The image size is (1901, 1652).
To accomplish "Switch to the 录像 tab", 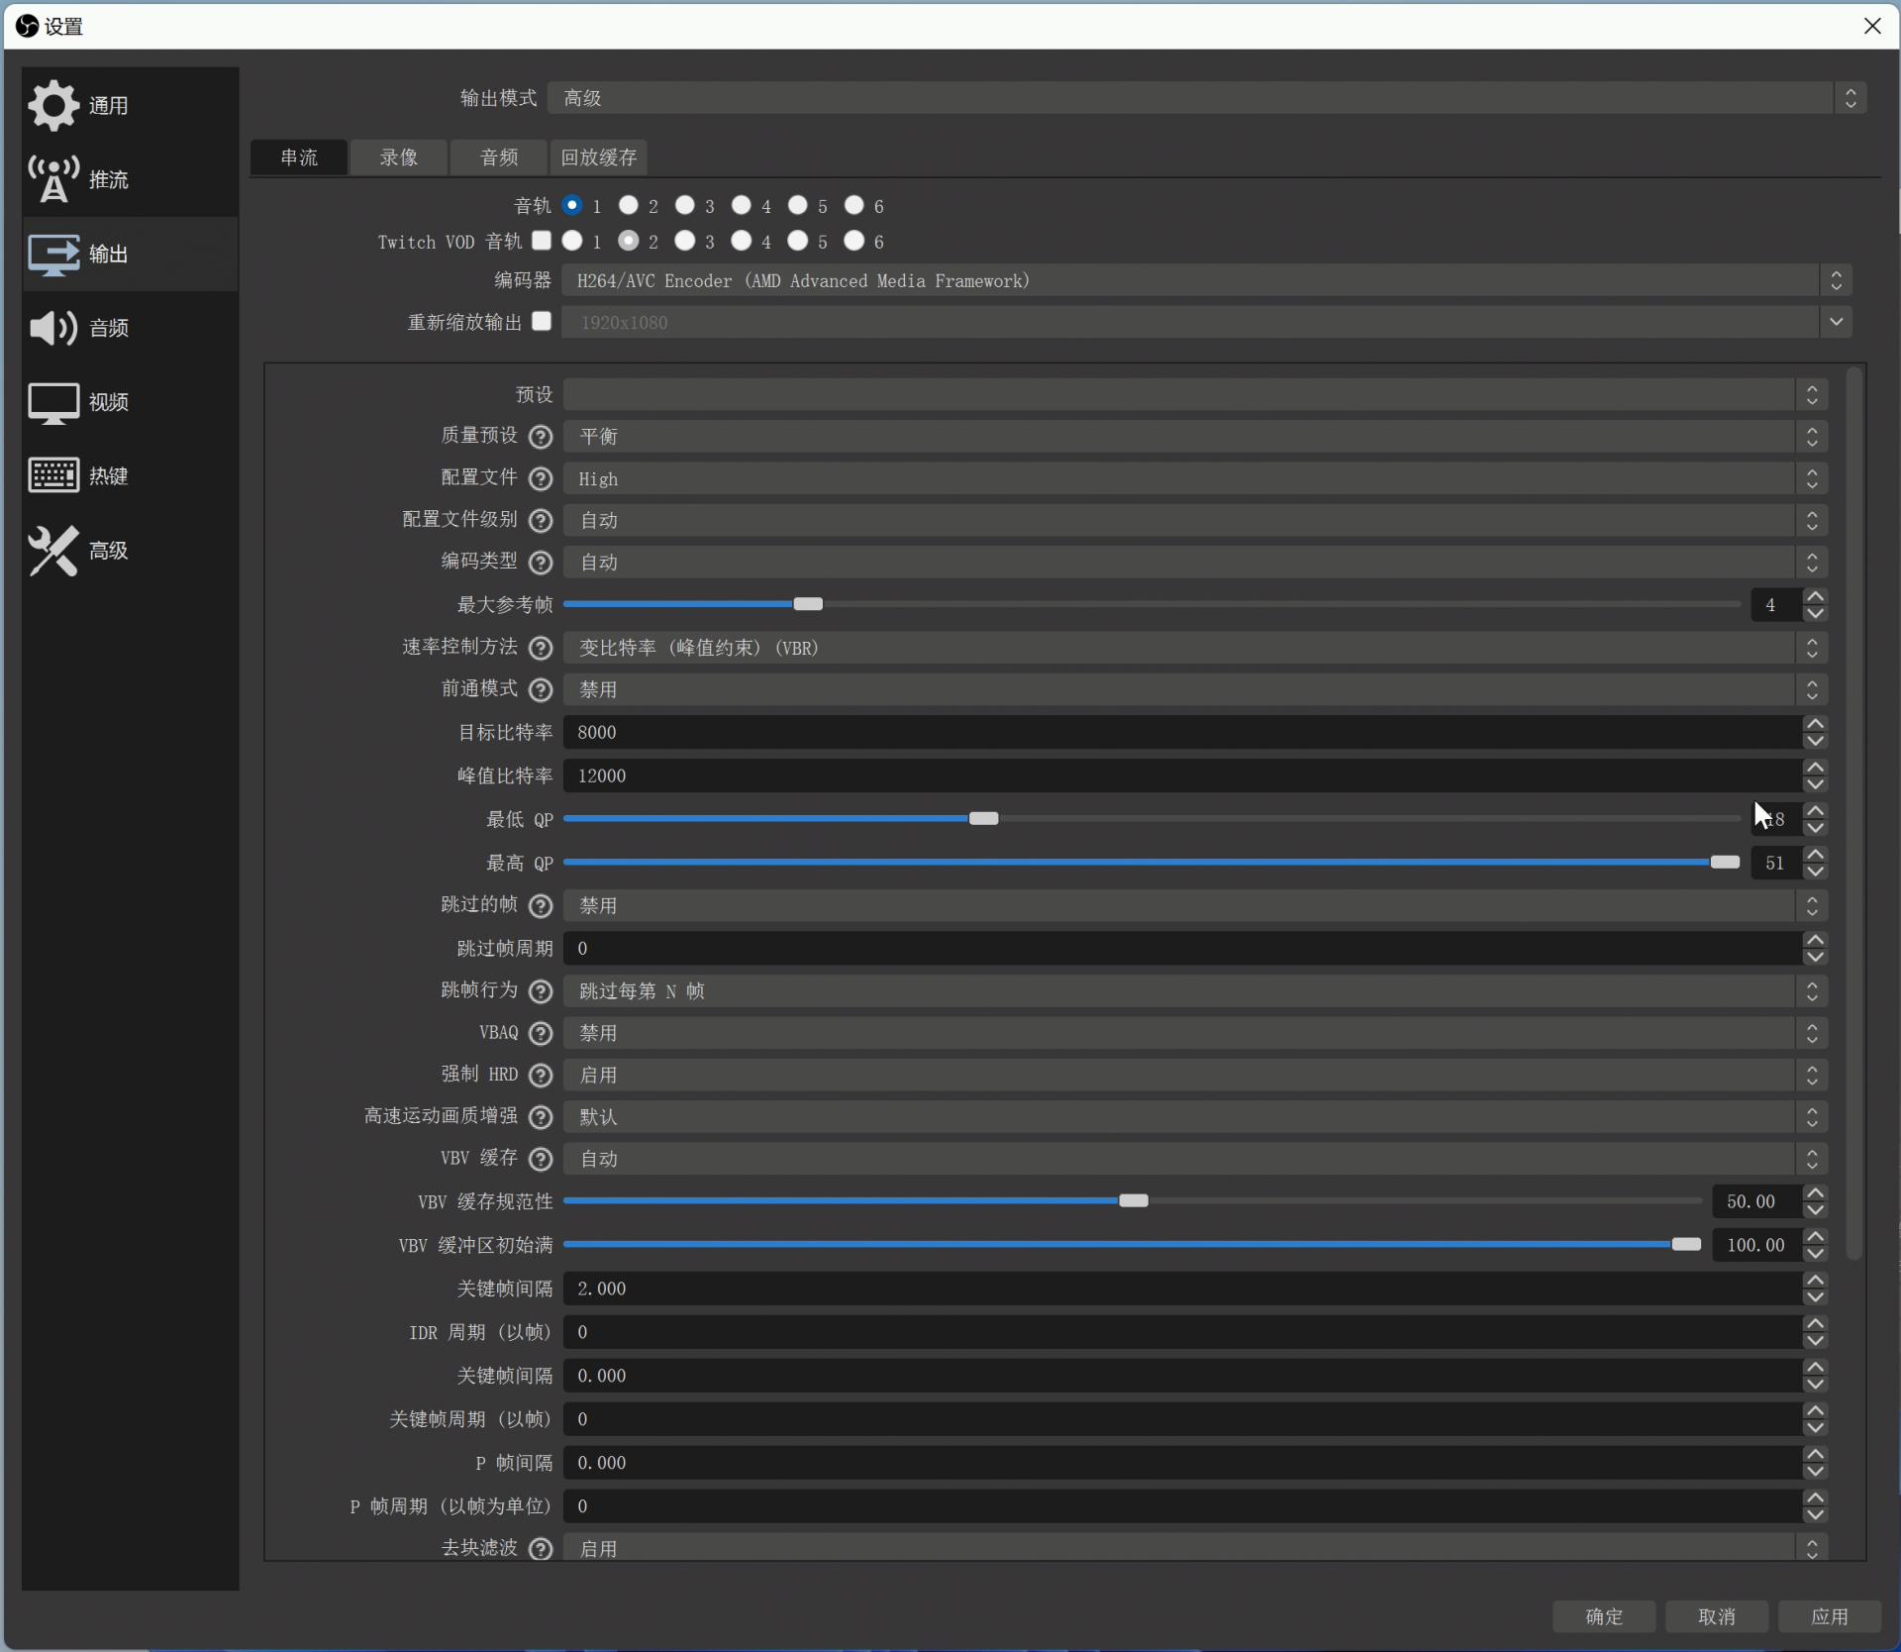I will click(399, 157).
